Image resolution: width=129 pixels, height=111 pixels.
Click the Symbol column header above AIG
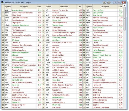[8, 7]
